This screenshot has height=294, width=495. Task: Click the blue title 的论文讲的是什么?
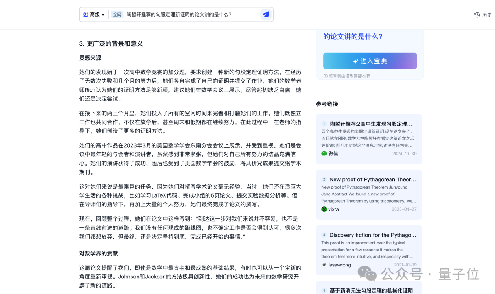352,37
